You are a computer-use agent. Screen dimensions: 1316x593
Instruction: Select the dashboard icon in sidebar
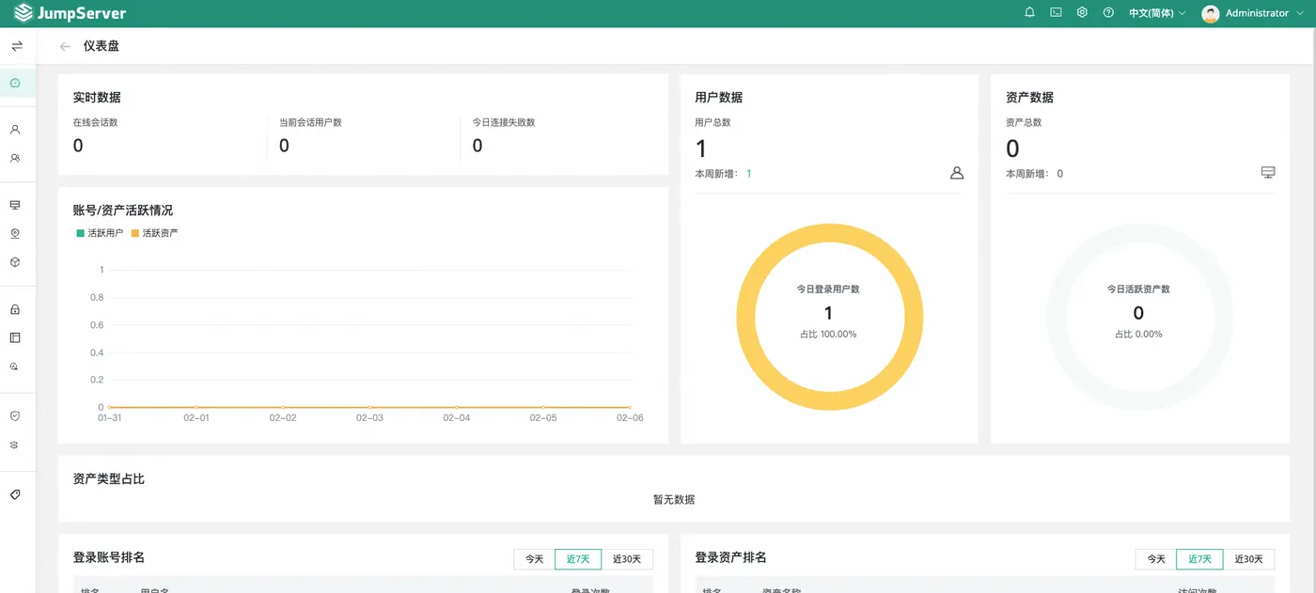tap(15, 83)
